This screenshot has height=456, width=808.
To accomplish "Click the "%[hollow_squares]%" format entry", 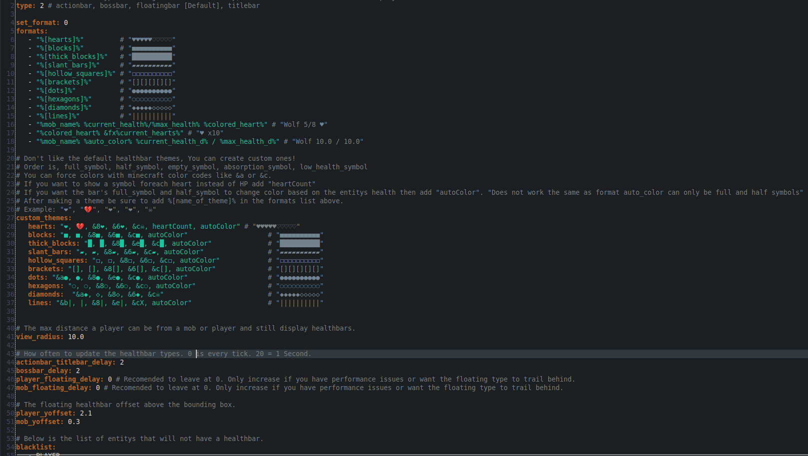I will (76, 73).
